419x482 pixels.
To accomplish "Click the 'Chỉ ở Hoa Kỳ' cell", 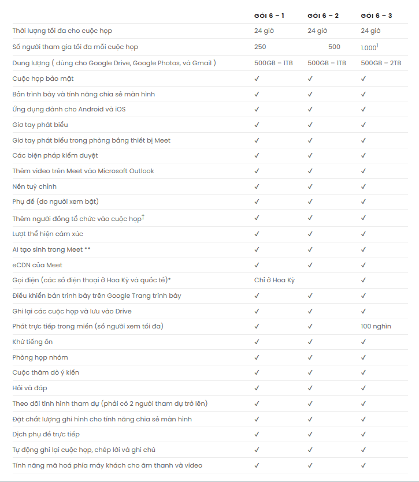I will [275, 281].
